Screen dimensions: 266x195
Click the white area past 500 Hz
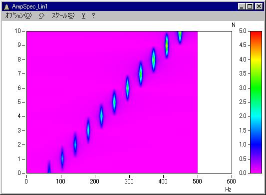point(215,102)
